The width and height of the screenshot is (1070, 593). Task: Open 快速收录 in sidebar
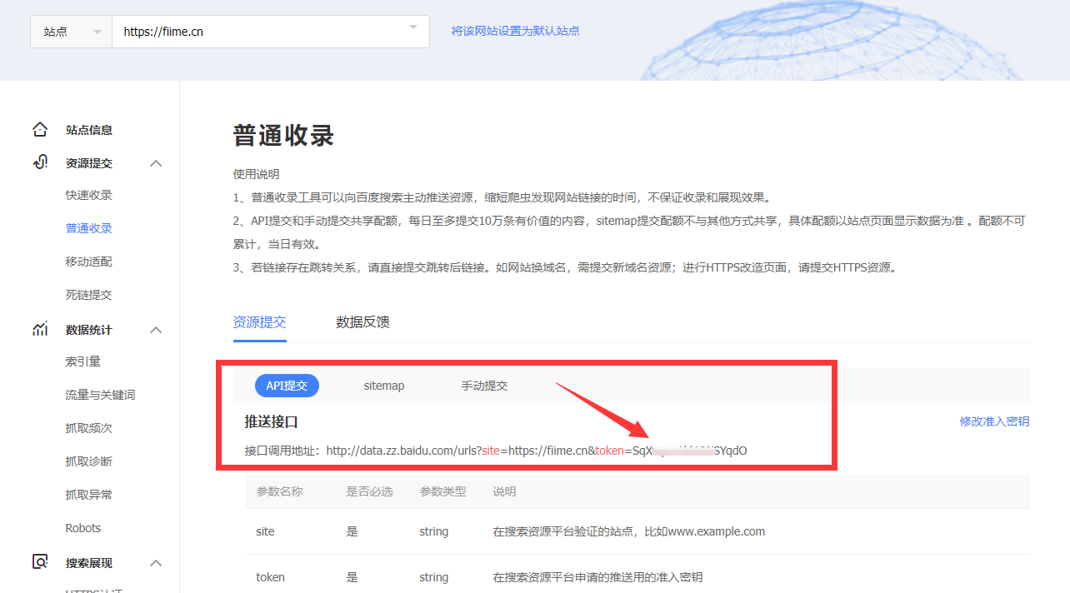click(x=89, y=195)
